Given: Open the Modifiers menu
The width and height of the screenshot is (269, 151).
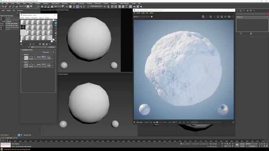Looking at the screenshot, I should pyautogui.click(x=38, y=3).
